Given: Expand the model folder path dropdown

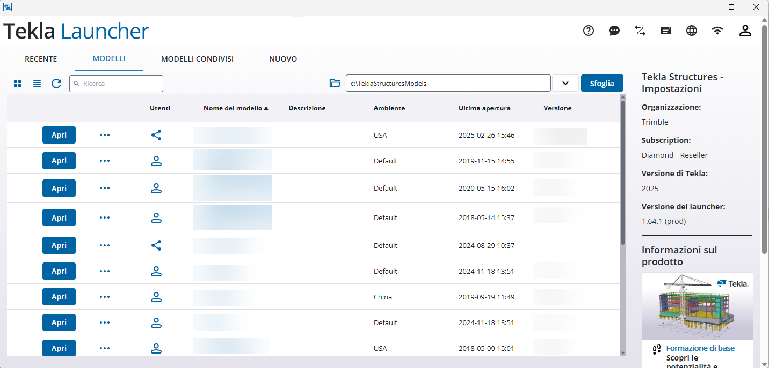Looking at the screenshot, I should 565,83.
